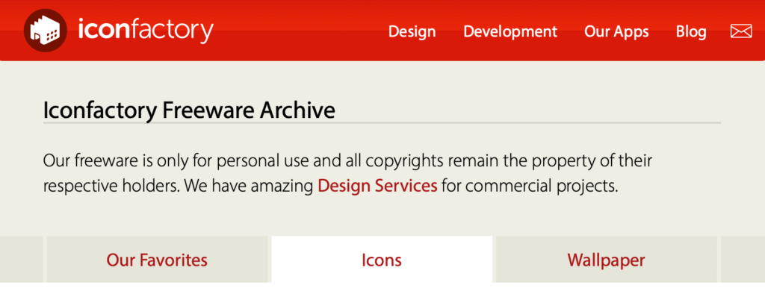Click the iconfactory wordmark text
The width and height of the screenshot is (765, 297).
click(146, 31)
